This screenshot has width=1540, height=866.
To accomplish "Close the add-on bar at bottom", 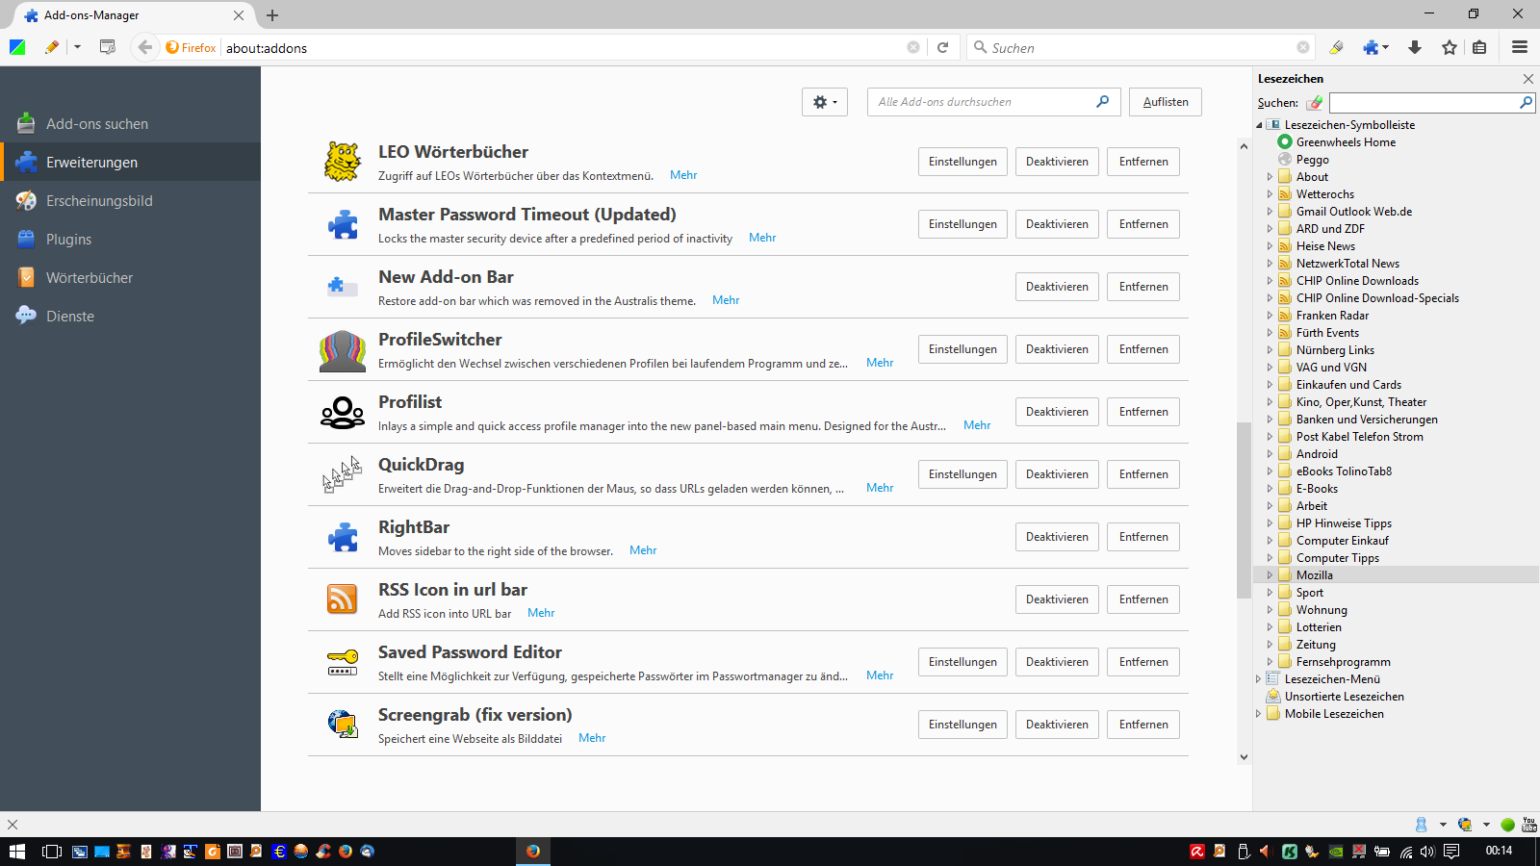I will click(x=13, y=825).
